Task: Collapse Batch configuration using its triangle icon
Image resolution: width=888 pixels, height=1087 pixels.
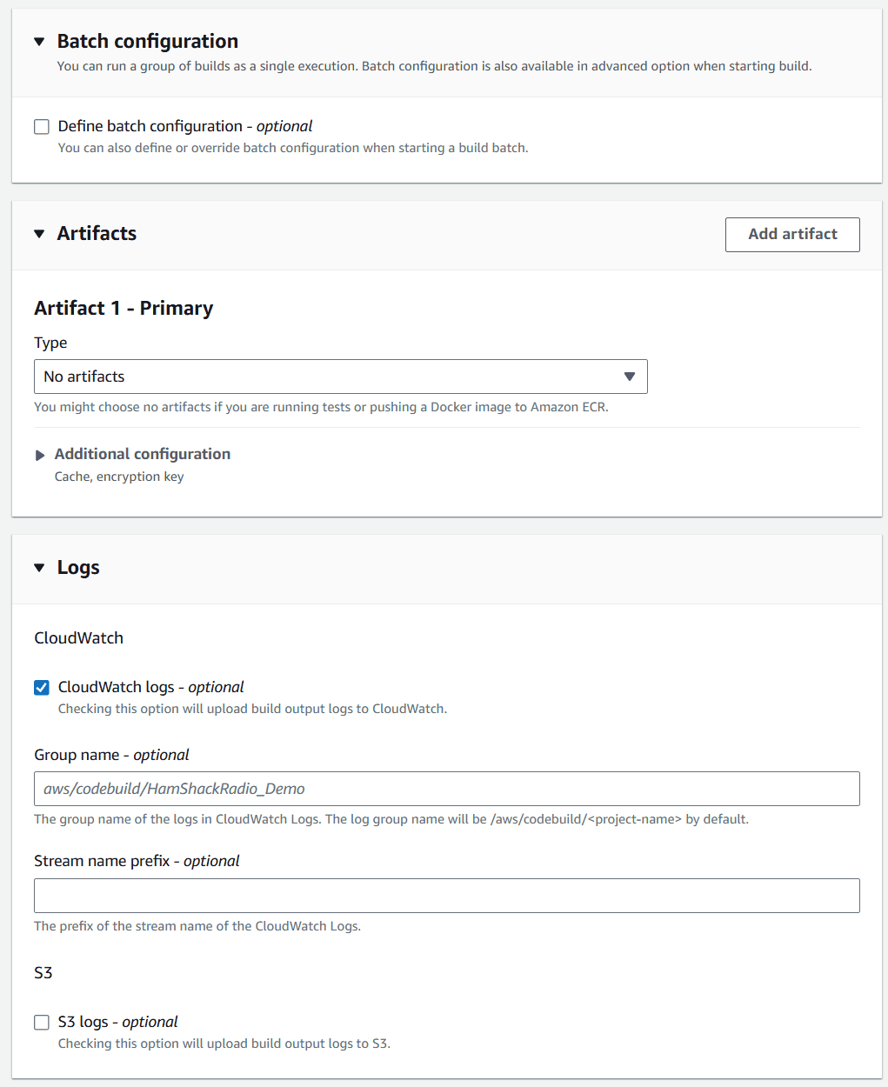Action: click(x=39, y=42)
